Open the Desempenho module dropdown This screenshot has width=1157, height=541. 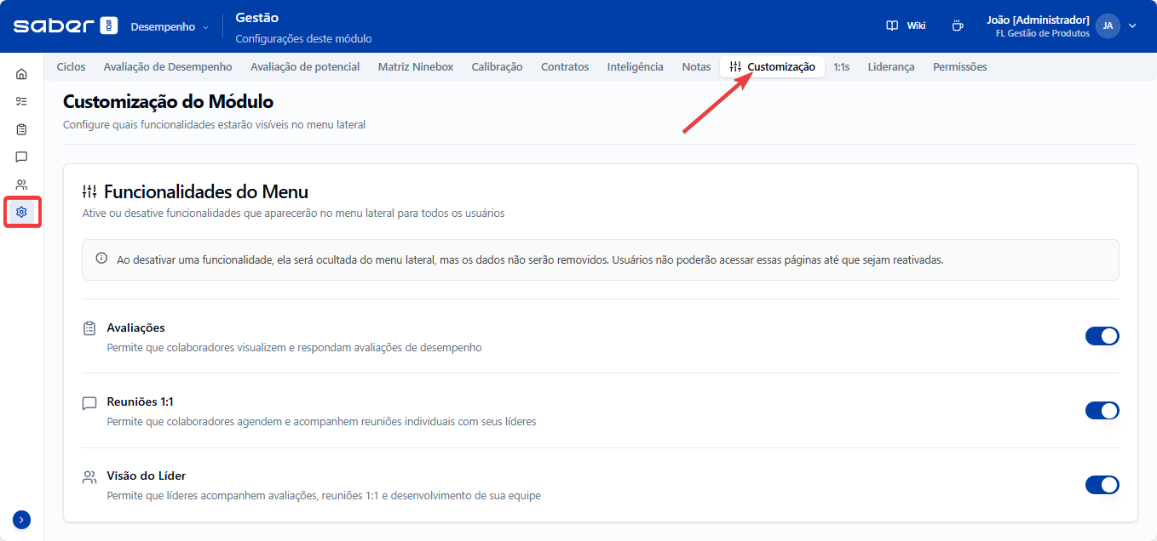click(169, 26)
